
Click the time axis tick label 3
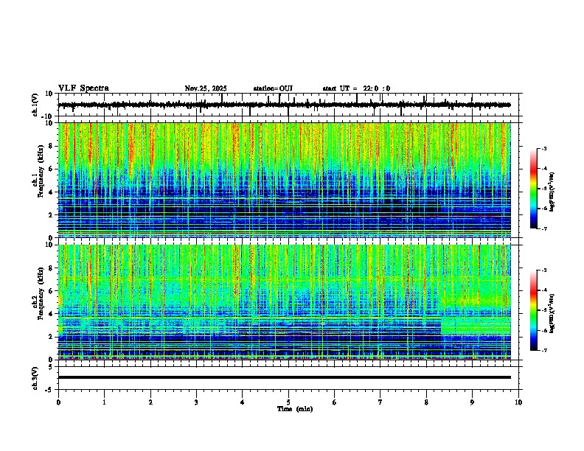point(196,402)
